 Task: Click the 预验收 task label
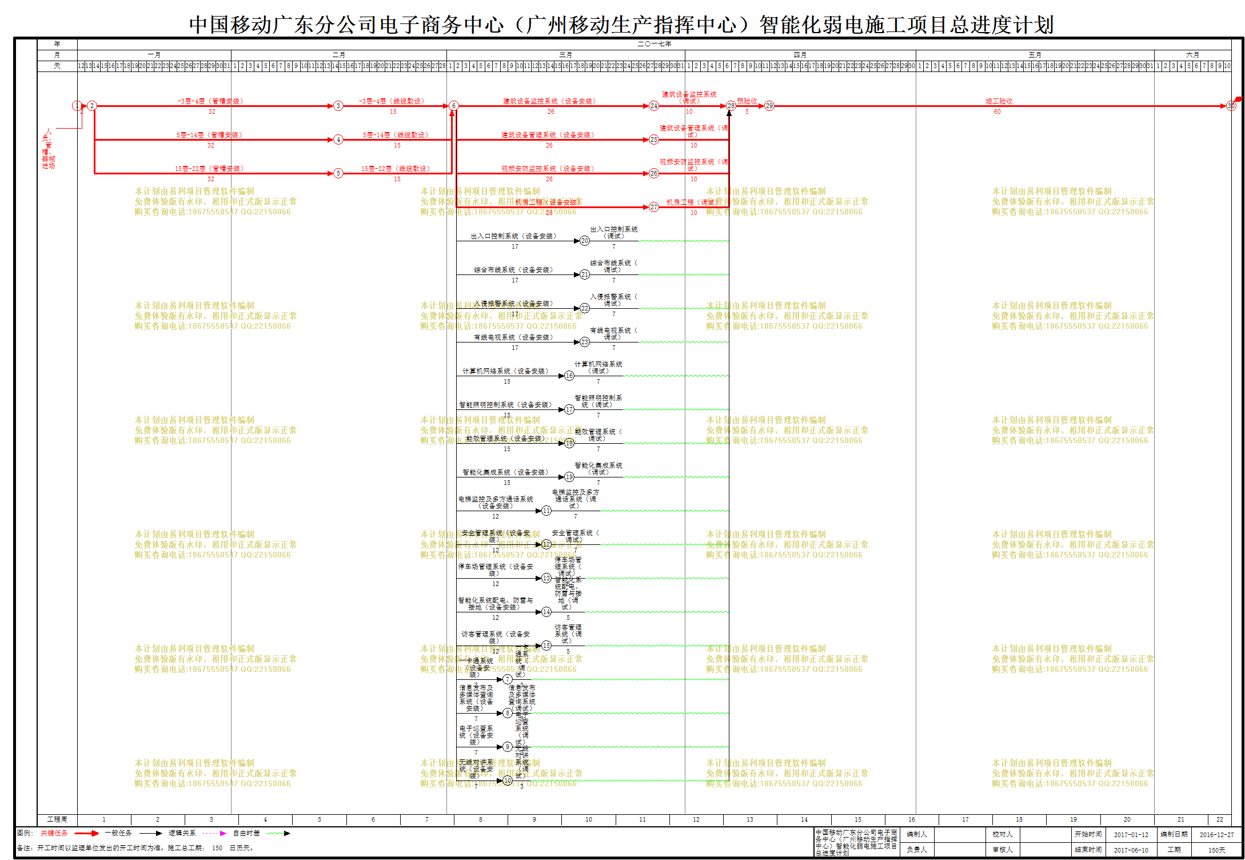pyautogui.click(x=747, y=101)
